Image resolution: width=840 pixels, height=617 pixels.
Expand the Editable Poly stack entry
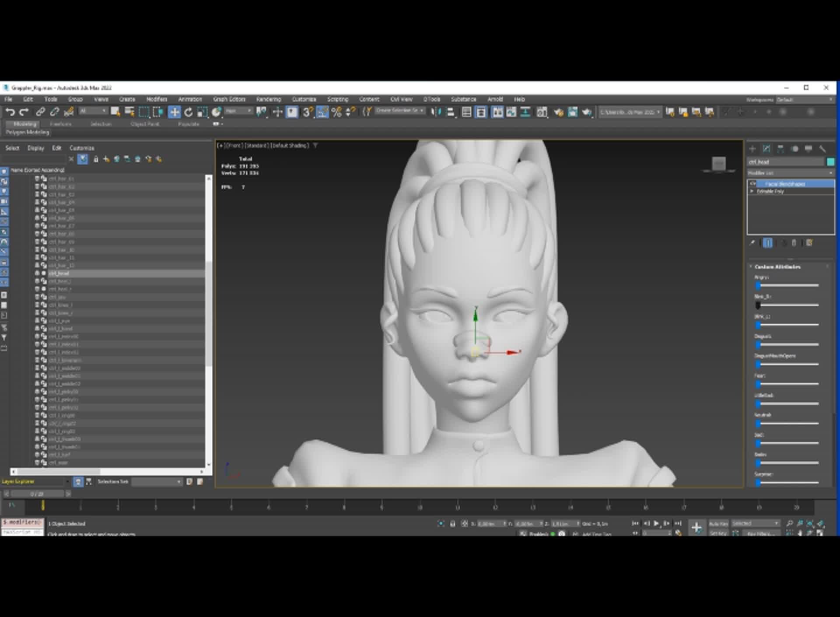(x=752, y=191)
